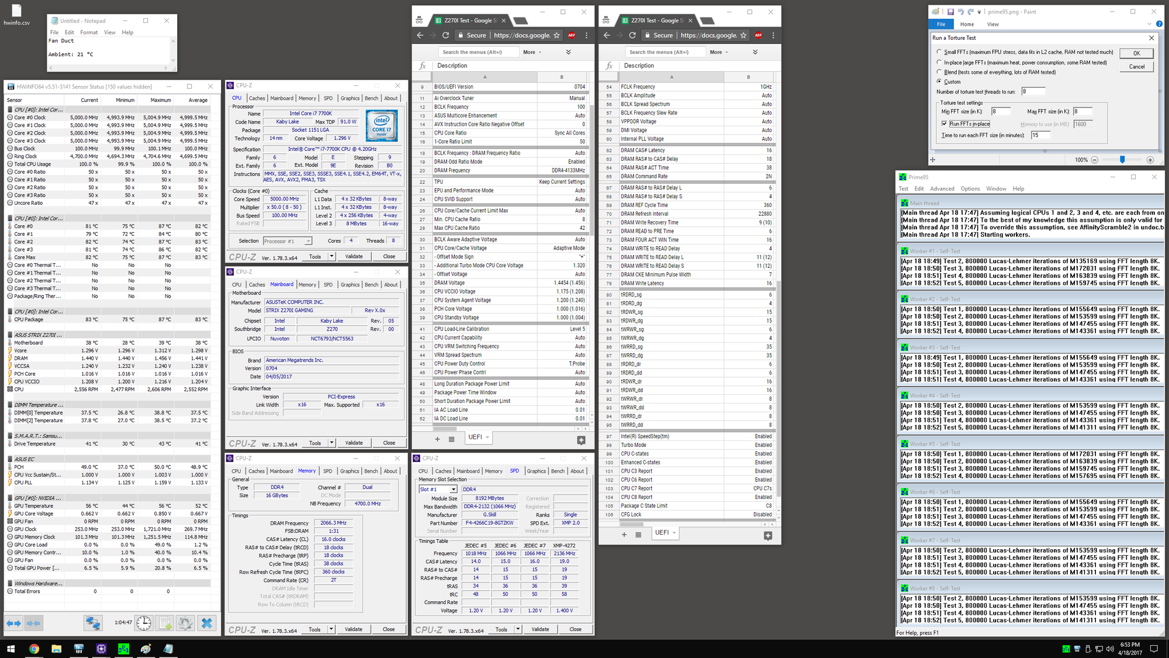
Task: Click HWiNFO log file icon with green plus
Action: 165,623
